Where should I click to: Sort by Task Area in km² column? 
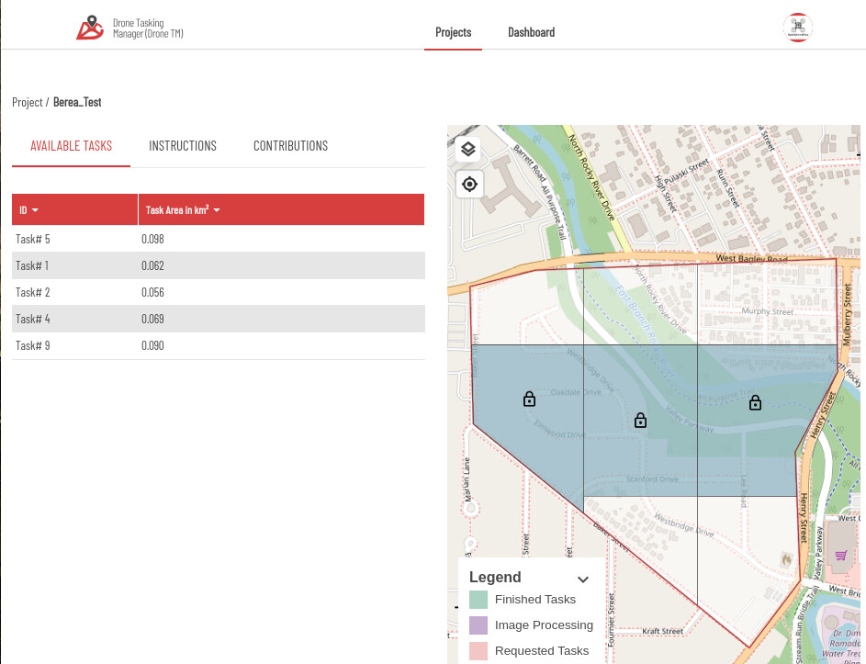[217, 210]
